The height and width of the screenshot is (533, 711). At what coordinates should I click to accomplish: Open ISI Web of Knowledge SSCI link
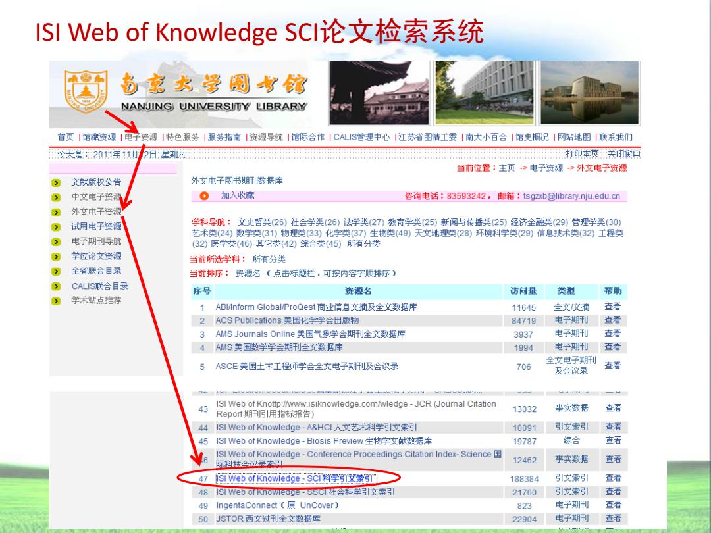click(x=305, y=492)
